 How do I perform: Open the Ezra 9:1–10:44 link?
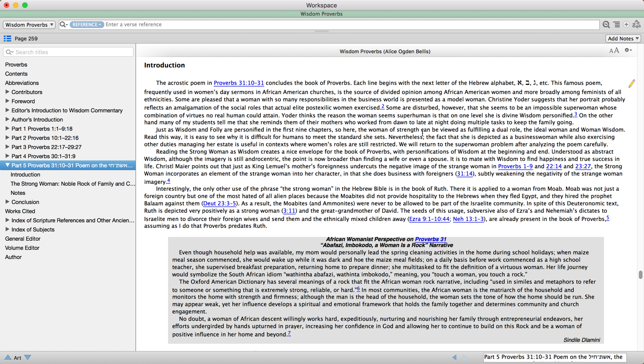429,219
